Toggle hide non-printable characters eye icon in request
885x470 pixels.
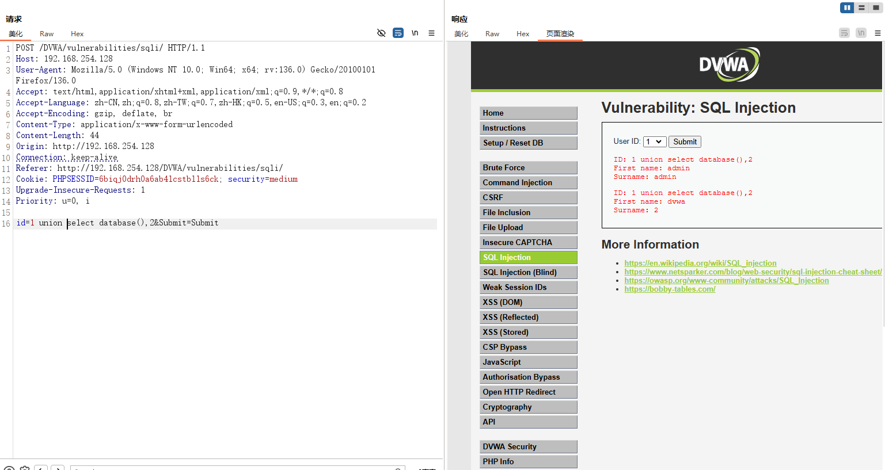pos(381,33)
